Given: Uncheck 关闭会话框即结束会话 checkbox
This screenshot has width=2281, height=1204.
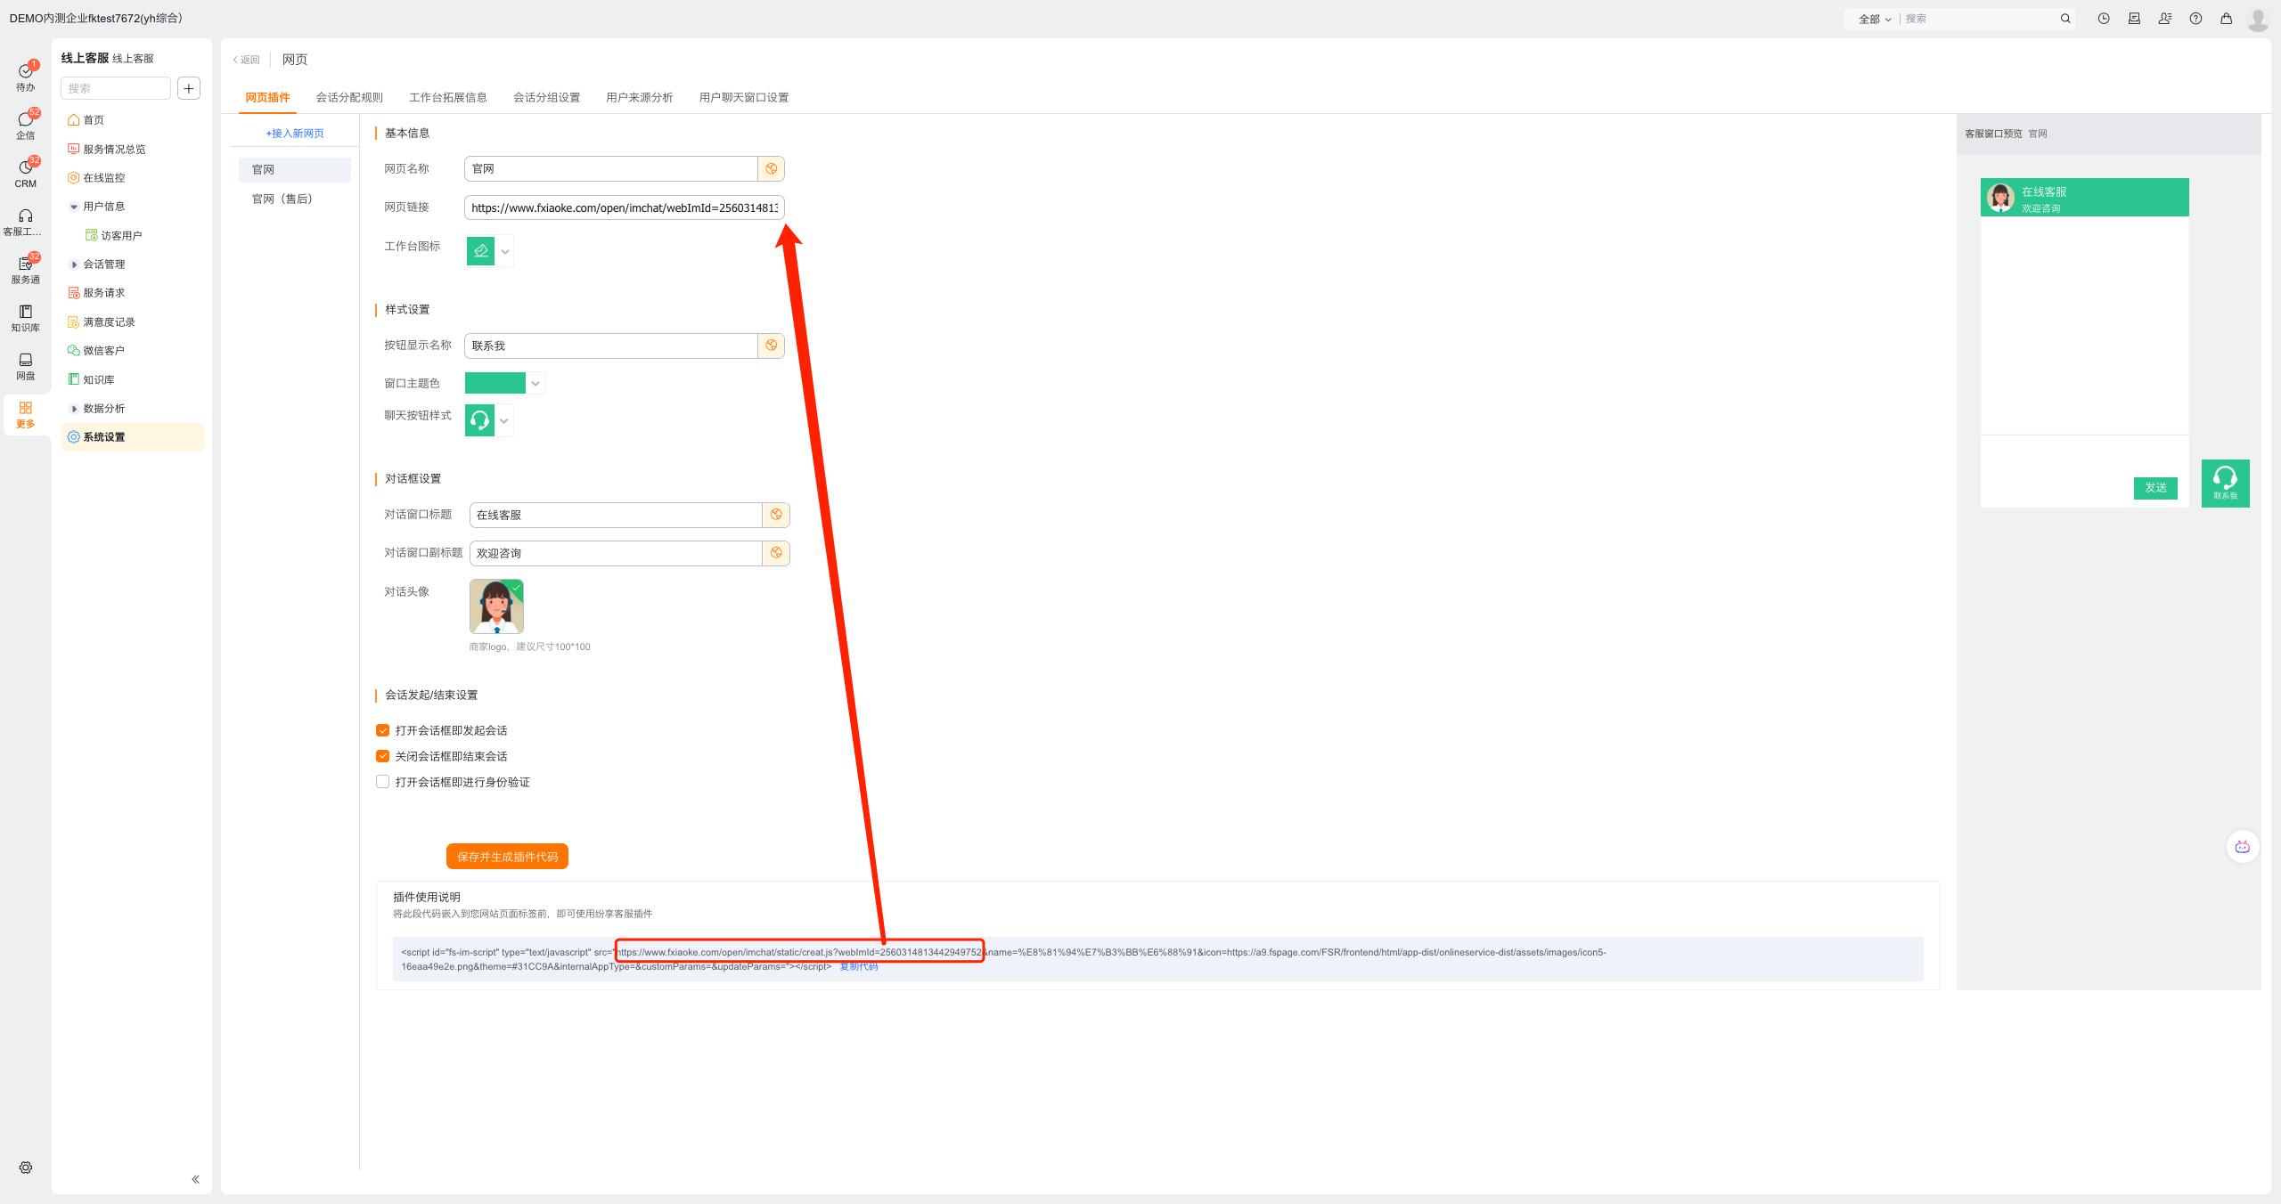Looking at the screenshot, I should tap(383, 756).
